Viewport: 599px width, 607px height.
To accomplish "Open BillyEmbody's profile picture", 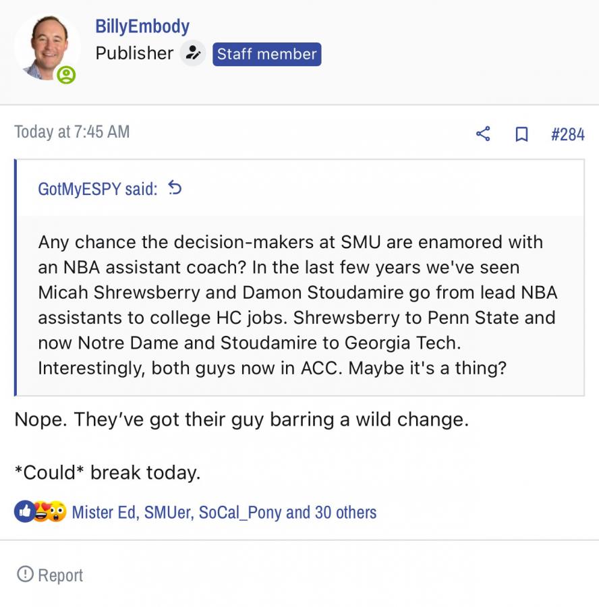I will tap(47, 49).
